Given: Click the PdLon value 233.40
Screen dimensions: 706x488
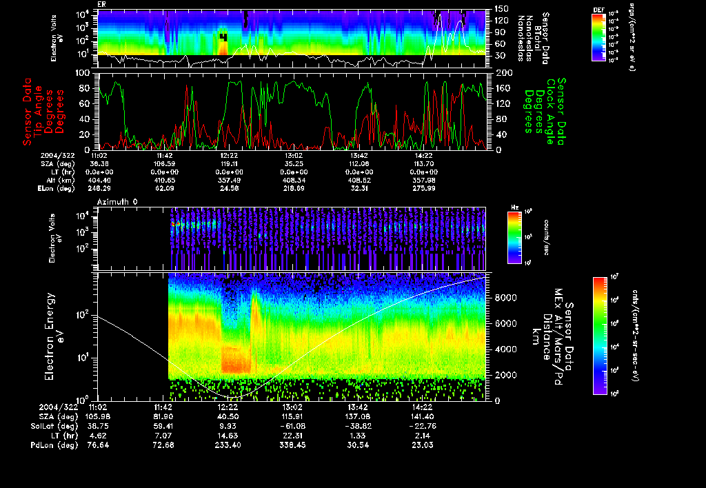Looking at the screenshot, I should click(228, 445).
